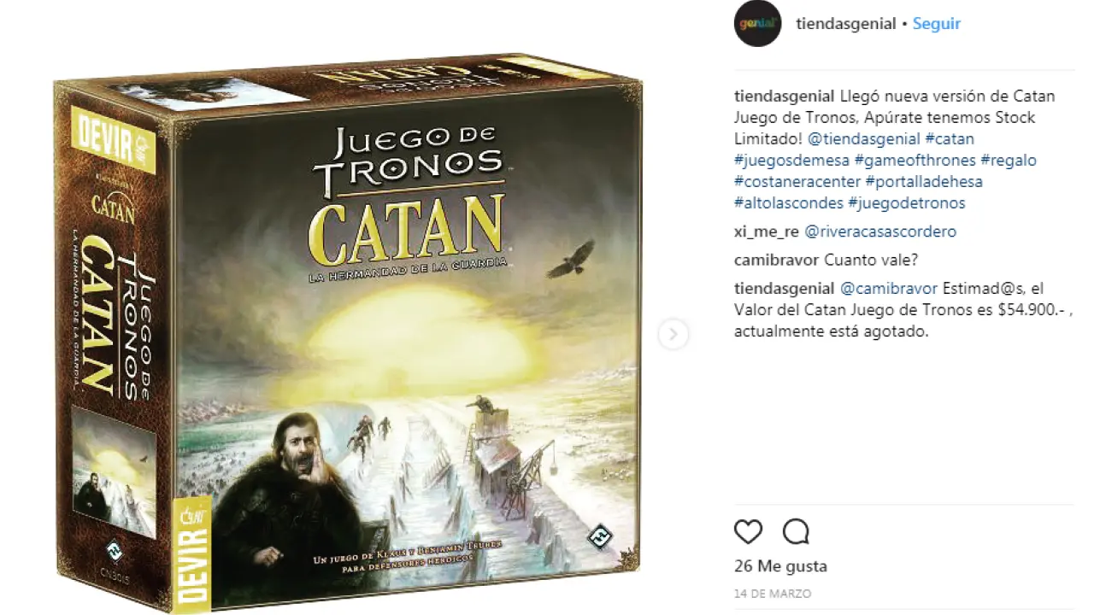Open the @riveracasascordero mention
The image size is (1094, 615).
(x=880, y=231)
